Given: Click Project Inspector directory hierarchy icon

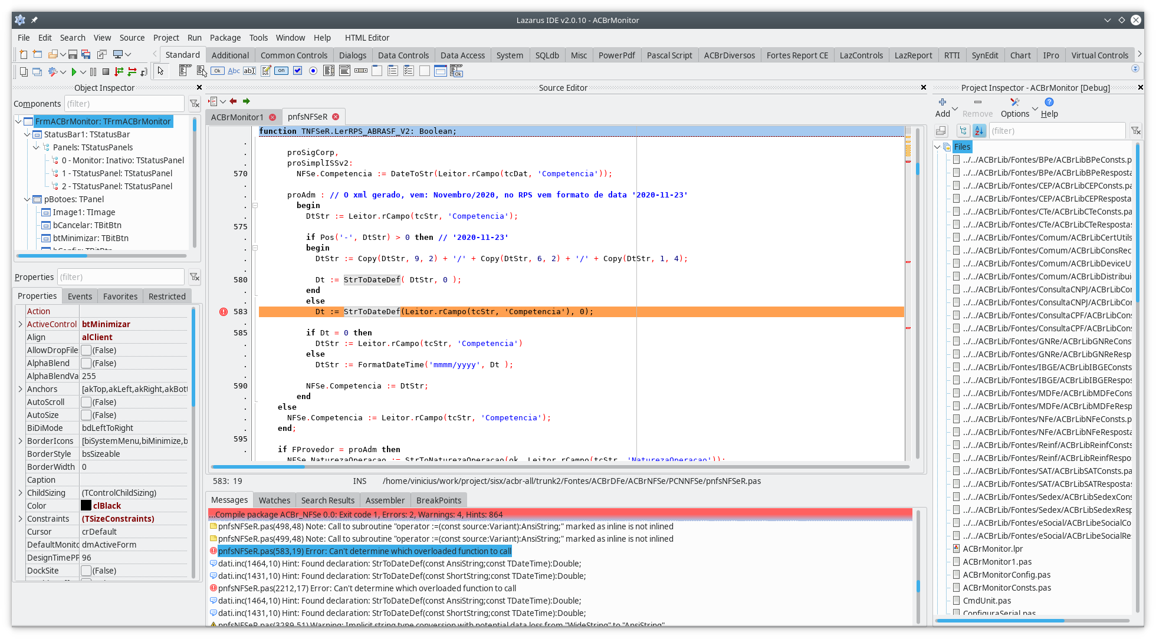Looking at the screenshot, I should (963, 131).
